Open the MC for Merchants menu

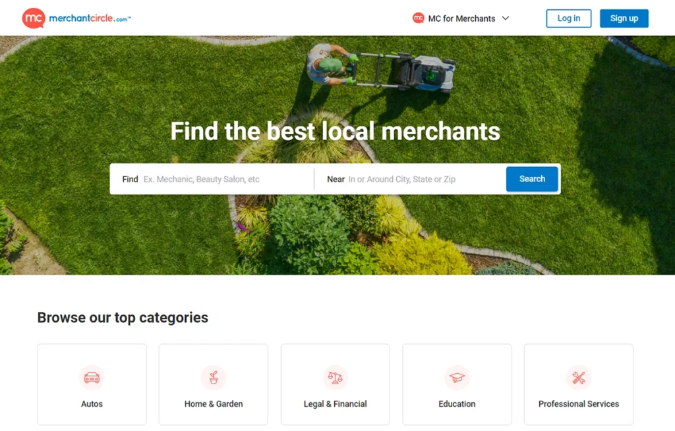click(461, 18)
